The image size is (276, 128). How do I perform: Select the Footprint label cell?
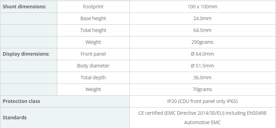(x=93, y=7)
